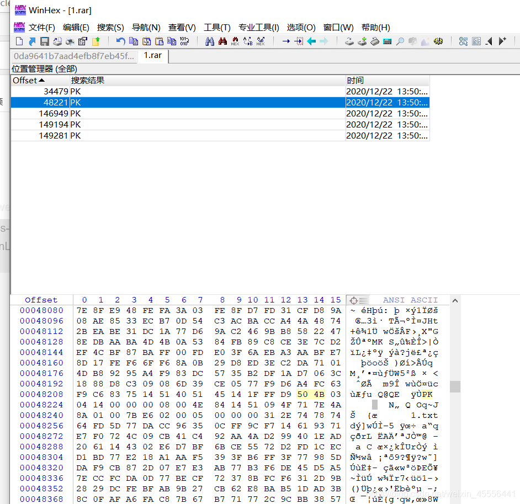Click the offset label 00048224
The image size is (520, 504).
[41, 405]
